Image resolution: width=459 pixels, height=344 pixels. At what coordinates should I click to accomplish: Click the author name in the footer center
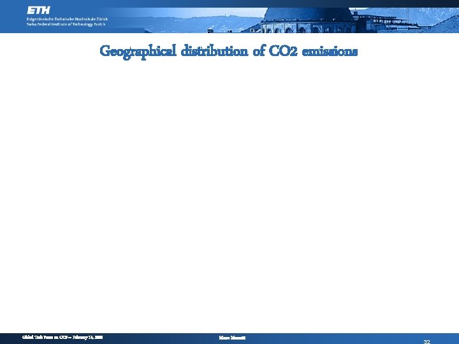[232, 338]
